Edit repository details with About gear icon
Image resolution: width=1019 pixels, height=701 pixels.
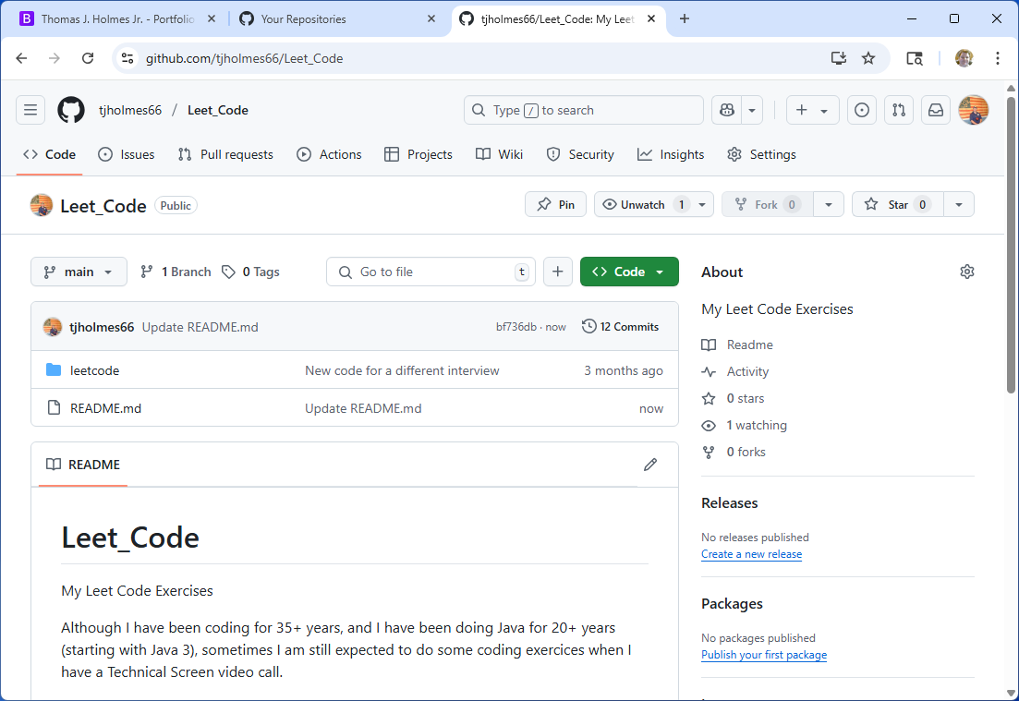tap(967, 272)
